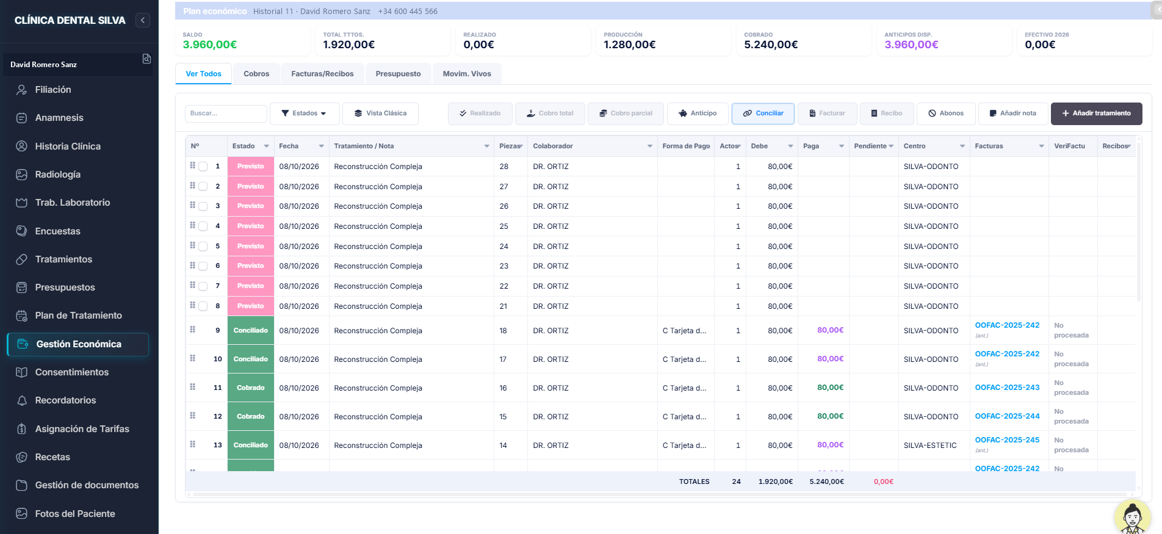Viewport: 1162px width, 534px height.
Task: Collapse the sidebar with the chevron button
Action: [142, 20]
